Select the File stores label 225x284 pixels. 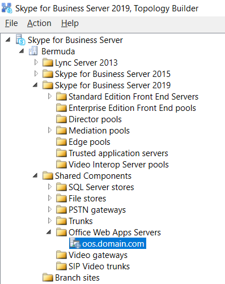(87, 199)
